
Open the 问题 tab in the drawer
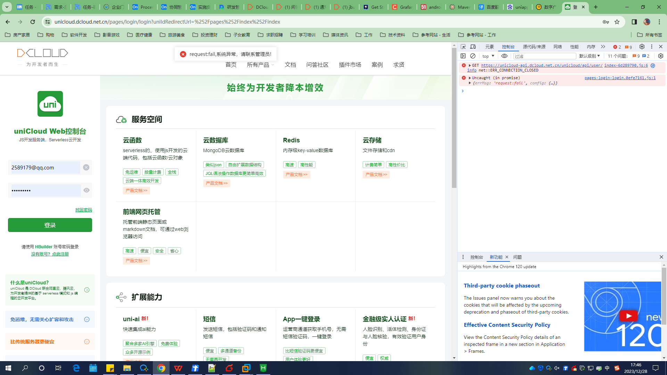pyautogui.click(x=517, y=257)
